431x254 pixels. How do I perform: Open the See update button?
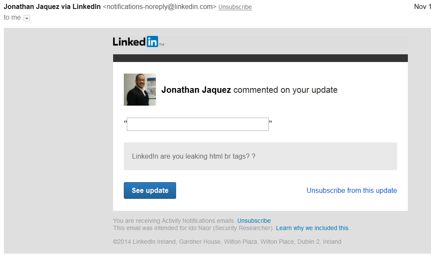(150, 190)
